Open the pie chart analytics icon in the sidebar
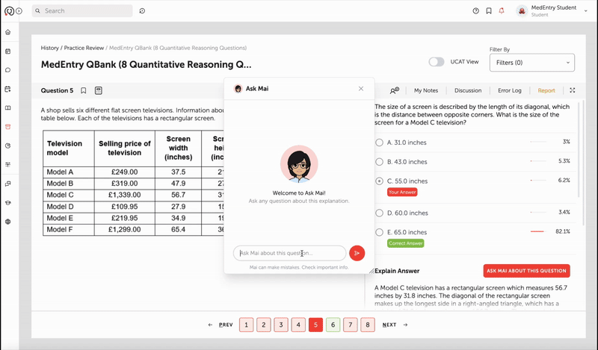The width and height of the screenshot is (598, 350). 8,146
